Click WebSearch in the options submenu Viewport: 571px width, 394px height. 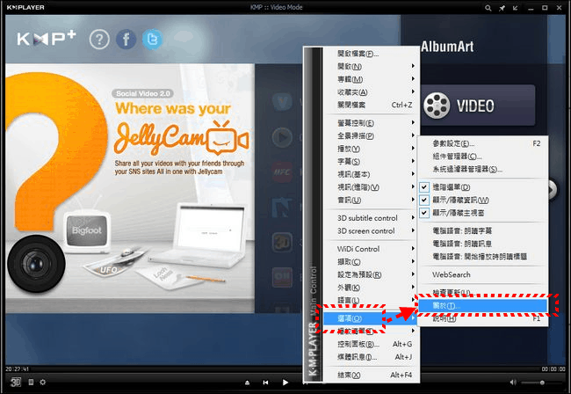tap(482, 274)
